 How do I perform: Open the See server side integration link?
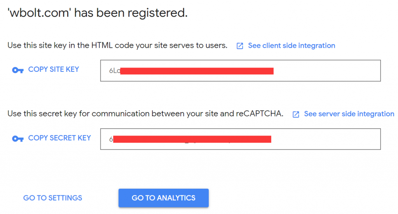[x=349, y=114]
